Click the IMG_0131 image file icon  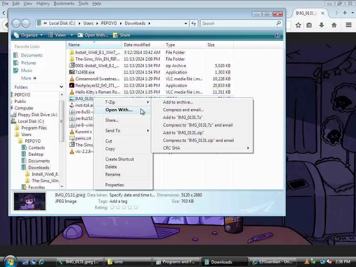[x=72, y=98]
